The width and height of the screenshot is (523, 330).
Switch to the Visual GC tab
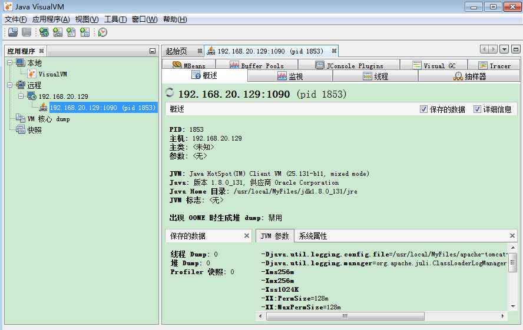pos(433,65)
